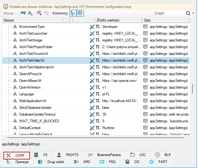This screenshot has height=168, width=198.
Task: Select the OpenAiProxyUri row
Action: (96, 74)
